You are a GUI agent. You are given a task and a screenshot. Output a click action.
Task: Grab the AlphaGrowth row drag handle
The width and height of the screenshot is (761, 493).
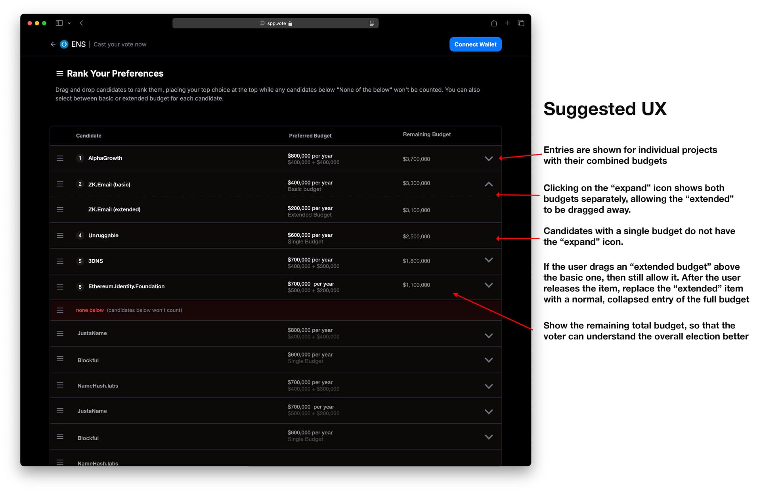tap(60, 158)
